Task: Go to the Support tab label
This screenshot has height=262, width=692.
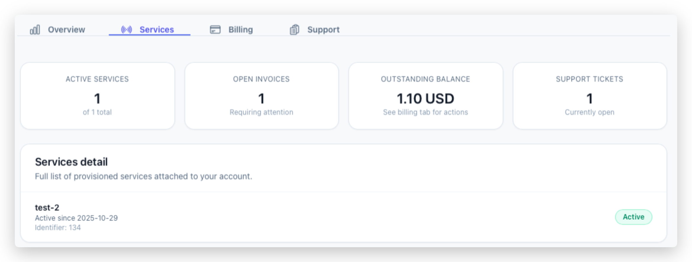Action: click(323, 30)
